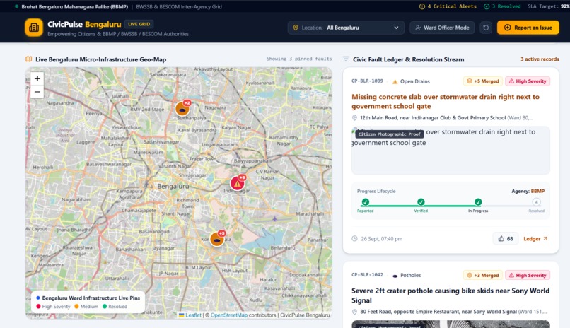Click the location pin for 12th Main Road

pos(354,117)
